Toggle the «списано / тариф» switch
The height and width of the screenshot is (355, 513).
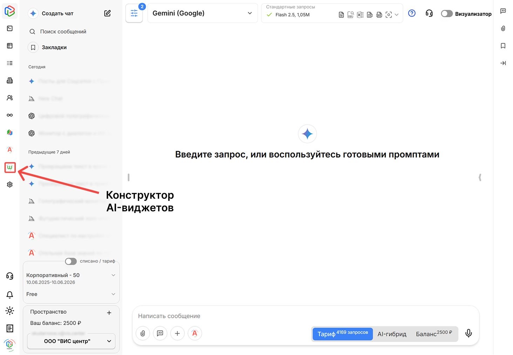[70, 261]
